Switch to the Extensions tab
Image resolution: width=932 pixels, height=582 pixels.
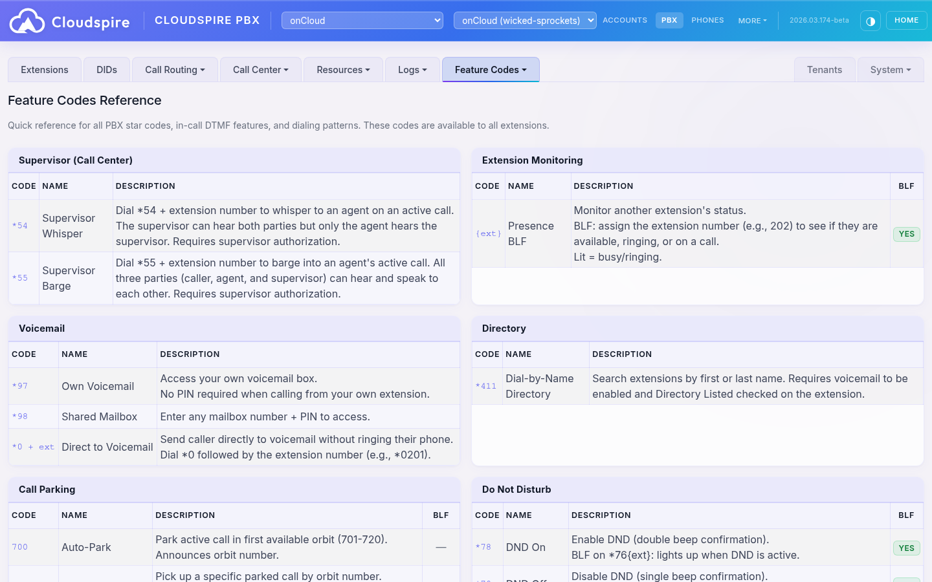point(44,69)
